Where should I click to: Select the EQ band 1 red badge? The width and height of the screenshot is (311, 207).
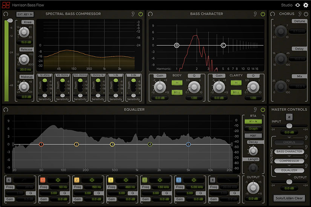pos(43,180)
